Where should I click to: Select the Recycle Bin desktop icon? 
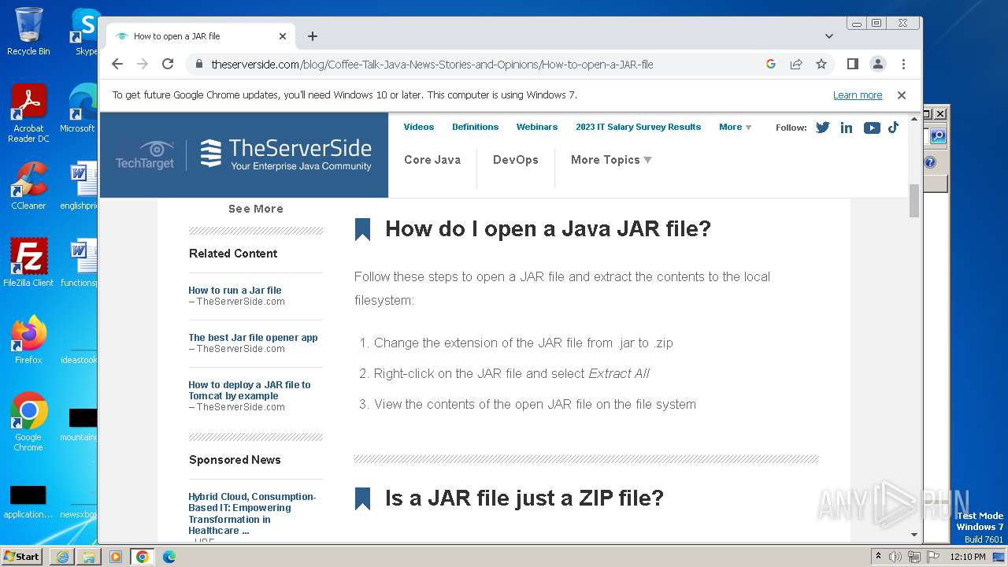(x=28, y=31)
